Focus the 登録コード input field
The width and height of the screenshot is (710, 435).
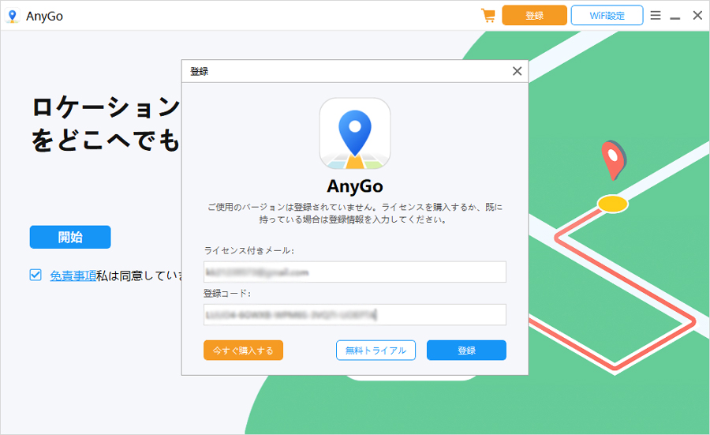354,314
